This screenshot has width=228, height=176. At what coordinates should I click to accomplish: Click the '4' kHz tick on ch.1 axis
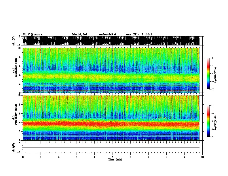(20, 75)
